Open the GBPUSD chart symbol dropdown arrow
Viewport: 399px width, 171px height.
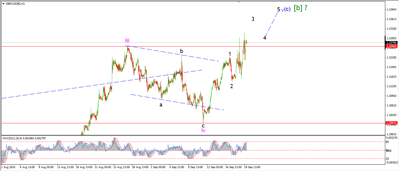click(x=3, y=4)
